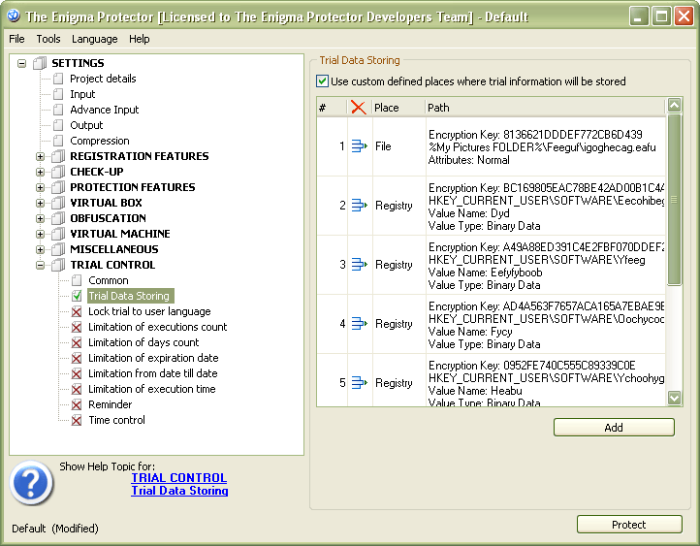The image size is (700, 546).
Task: Expand the OBFUSCATION node
Action: coord(40,219)
